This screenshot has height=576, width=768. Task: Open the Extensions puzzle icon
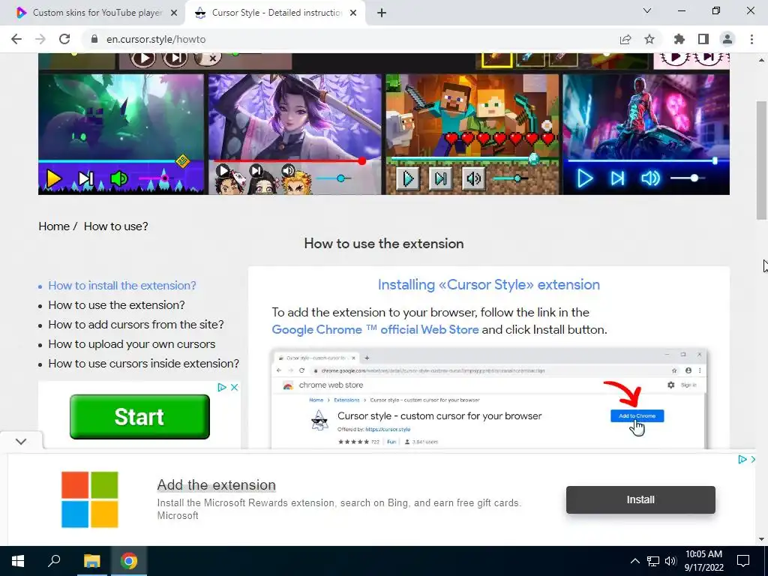tap(679, 39)
